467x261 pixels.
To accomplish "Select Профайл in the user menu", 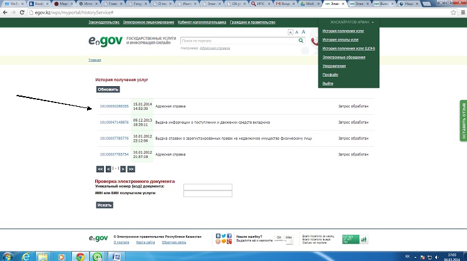I will [329, 74].
